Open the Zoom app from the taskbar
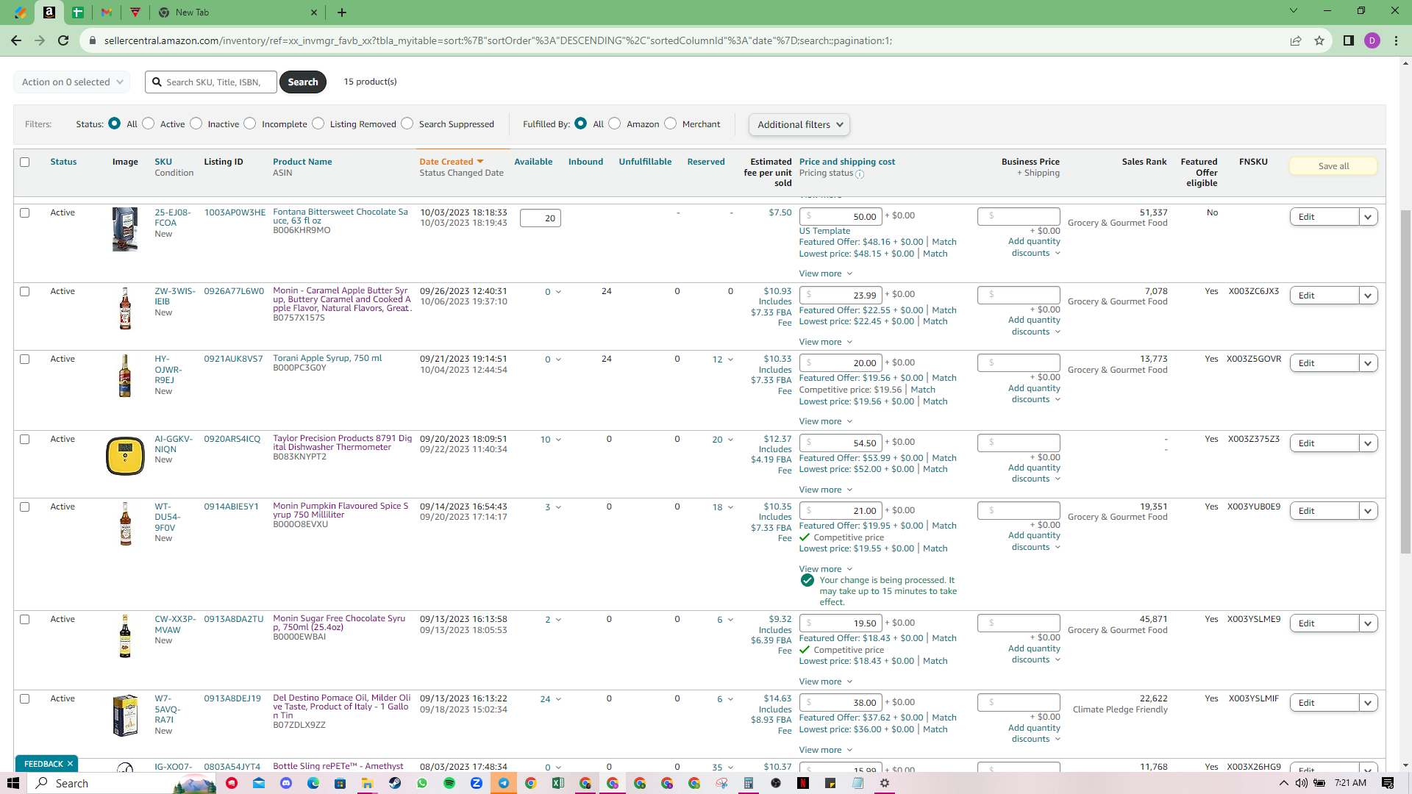 click(477, 783)
